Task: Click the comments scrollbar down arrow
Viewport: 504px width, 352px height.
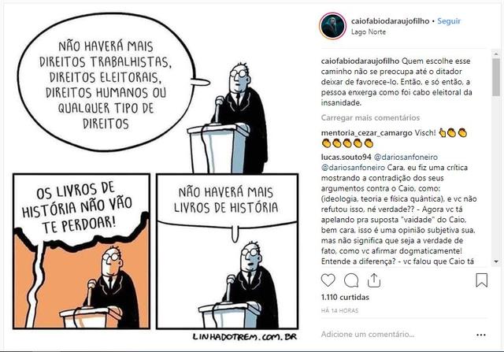Action: [495, 261]
